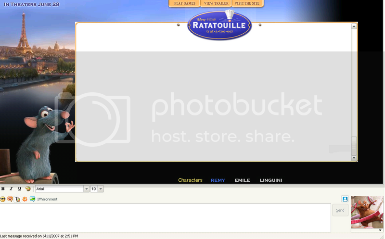
Task: Click the blue contact display image icon
Action: point(345,199)
